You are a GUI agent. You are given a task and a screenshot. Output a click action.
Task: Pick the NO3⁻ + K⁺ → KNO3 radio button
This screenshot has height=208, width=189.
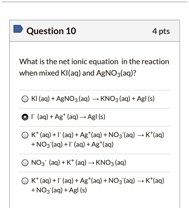(25, 163)
